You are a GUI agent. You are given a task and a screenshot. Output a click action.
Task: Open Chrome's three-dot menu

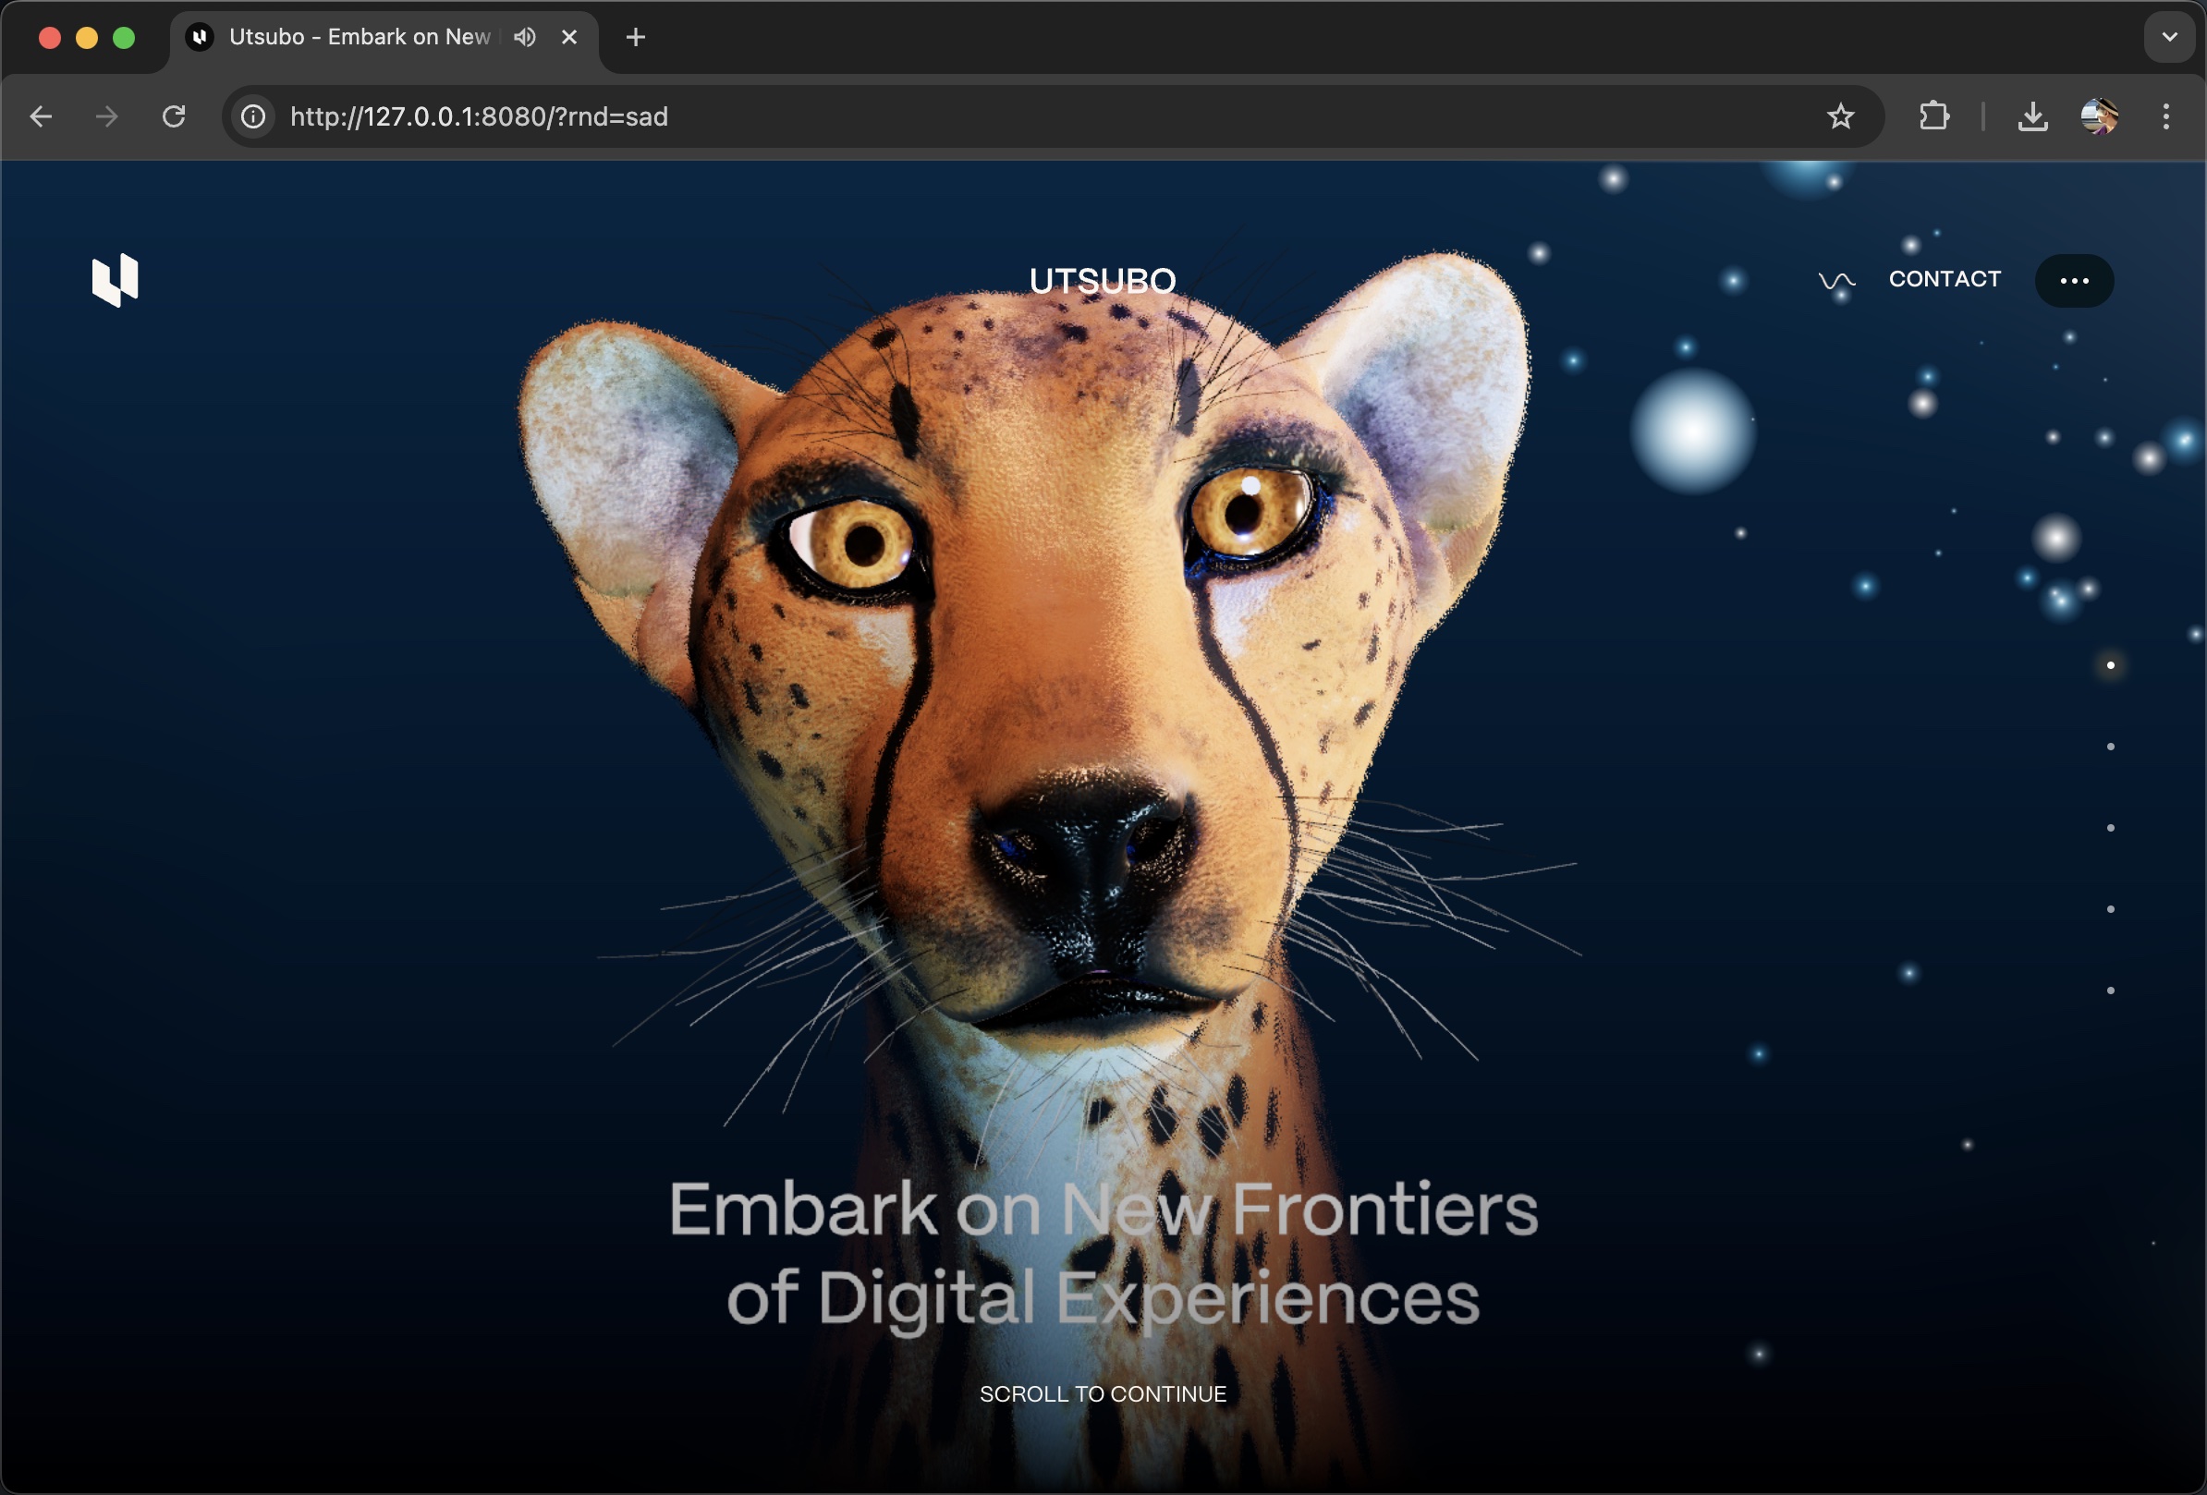click(x=2165, y=116)
